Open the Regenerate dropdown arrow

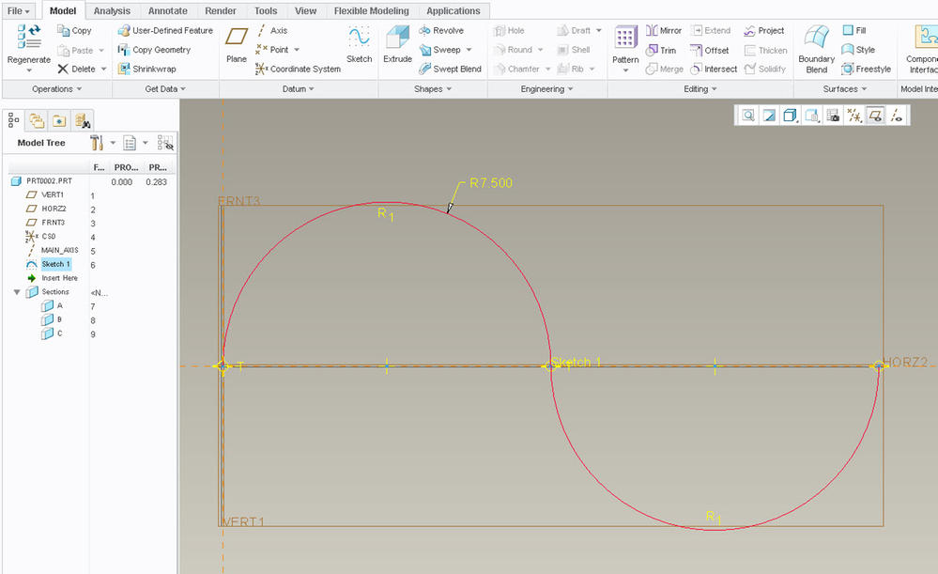pyautogui.click(x=28, y=70)
